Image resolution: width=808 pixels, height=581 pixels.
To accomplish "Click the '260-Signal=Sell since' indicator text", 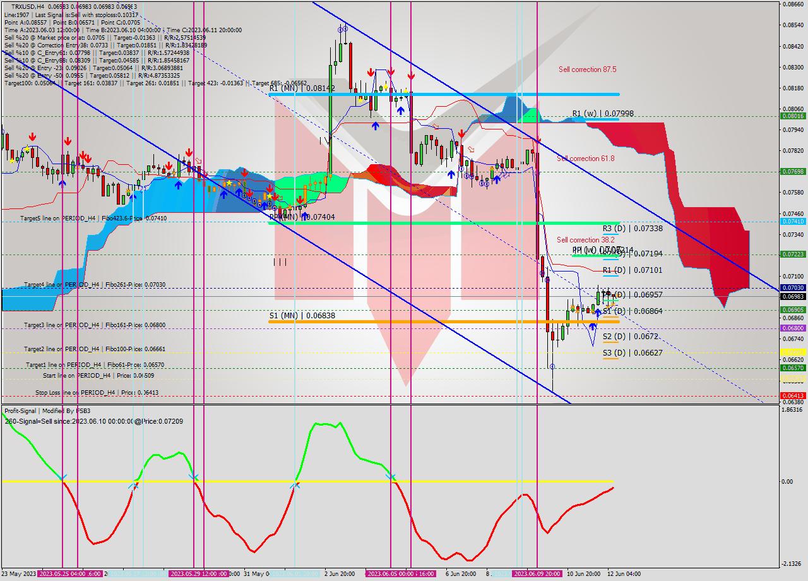I will tap(93, 421).
